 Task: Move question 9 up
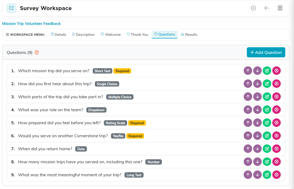click(248, 175)
